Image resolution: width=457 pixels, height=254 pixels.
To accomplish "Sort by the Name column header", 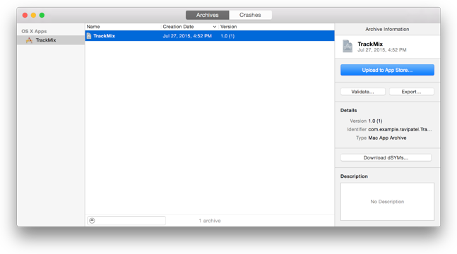I will [93, 27].
